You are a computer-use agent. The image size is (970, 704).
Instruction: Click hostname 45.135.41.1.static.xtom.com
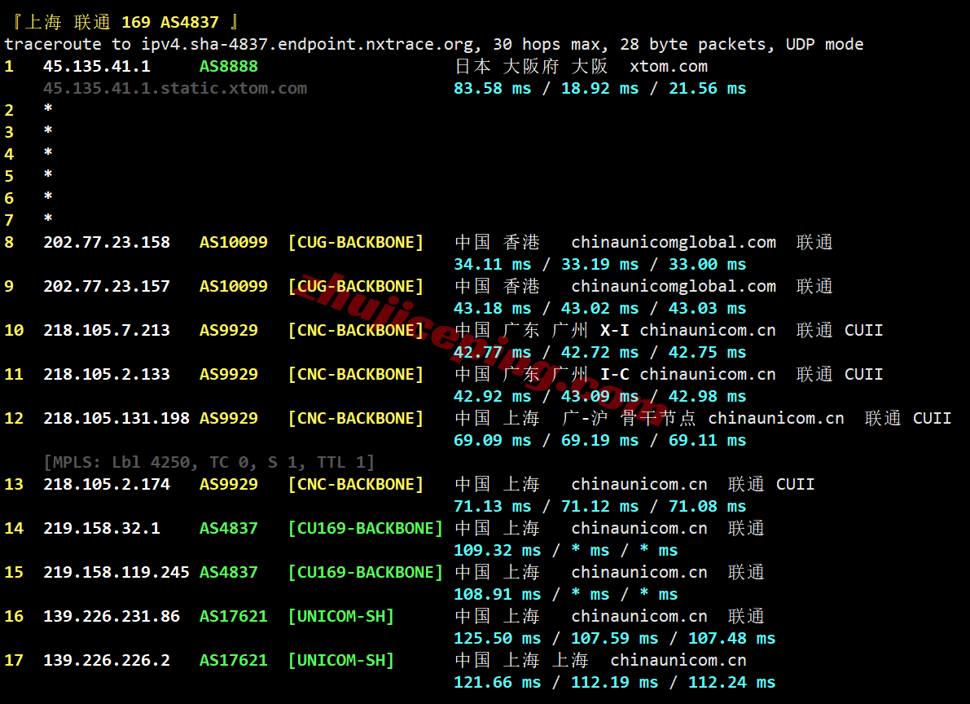coord(175,89)
